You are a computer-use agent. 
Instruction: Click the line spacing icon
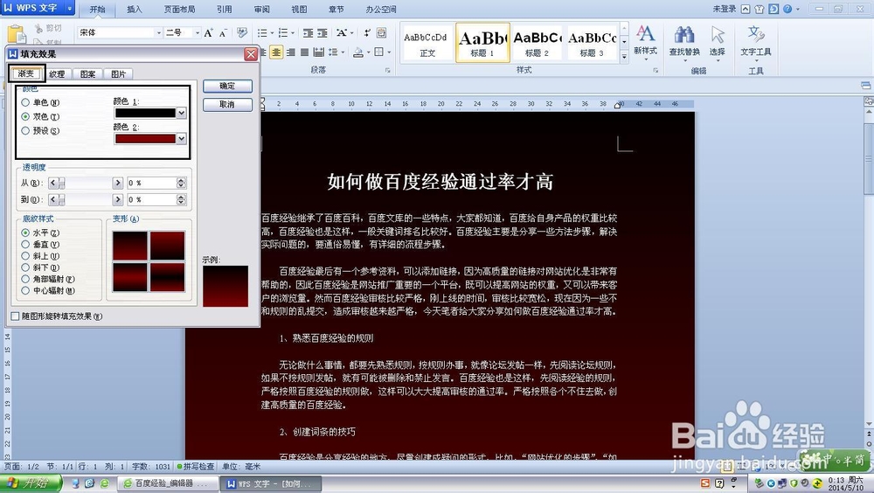[x=333, y=52]
